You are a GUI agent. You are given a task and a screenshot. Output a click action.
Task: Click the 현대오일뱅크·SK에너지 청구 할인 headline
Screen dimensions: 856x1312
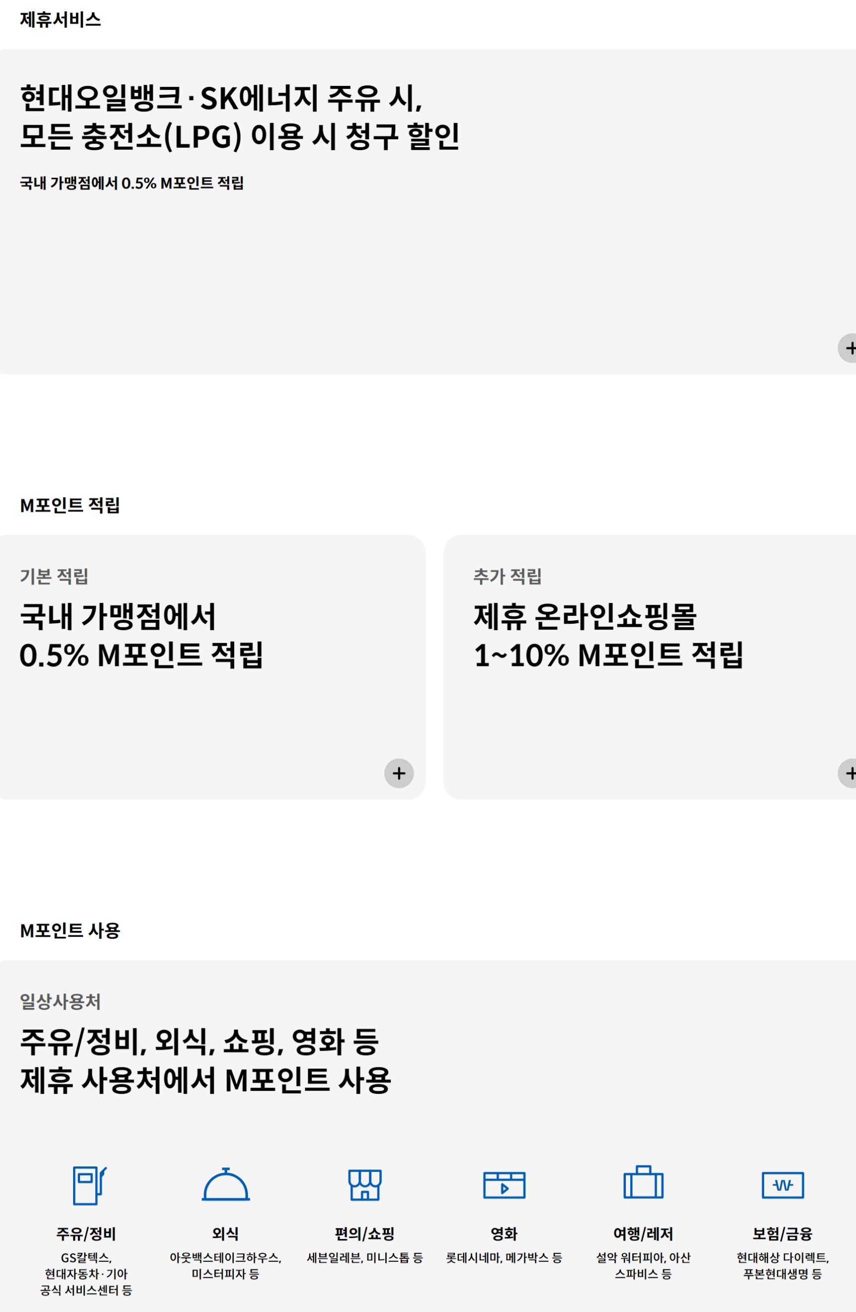point(241,116)
